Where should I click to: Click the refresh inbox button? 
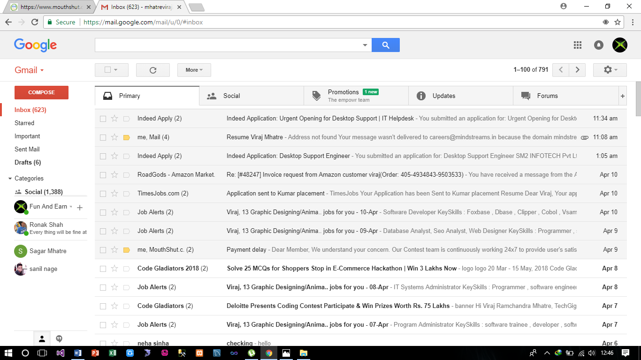click(x=153, y=70)
